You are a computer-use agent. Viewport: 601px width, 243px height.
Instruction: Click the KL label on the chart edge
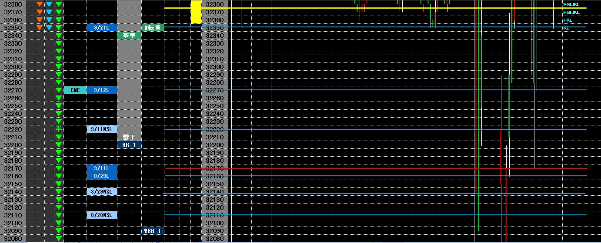pyautogui.click(x=566, y=28)
